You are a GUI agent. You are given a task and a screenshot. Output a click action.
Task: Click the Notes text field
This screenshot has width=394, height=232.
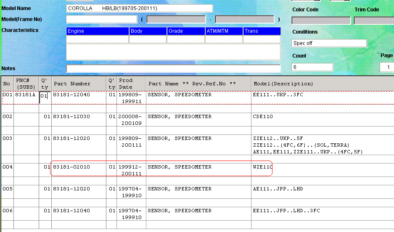pos(173,69)
